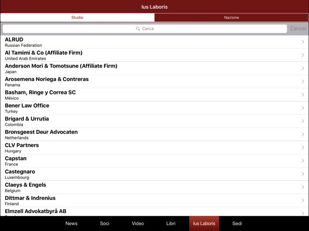Select Bener Law Office firm name

(27, 105)
